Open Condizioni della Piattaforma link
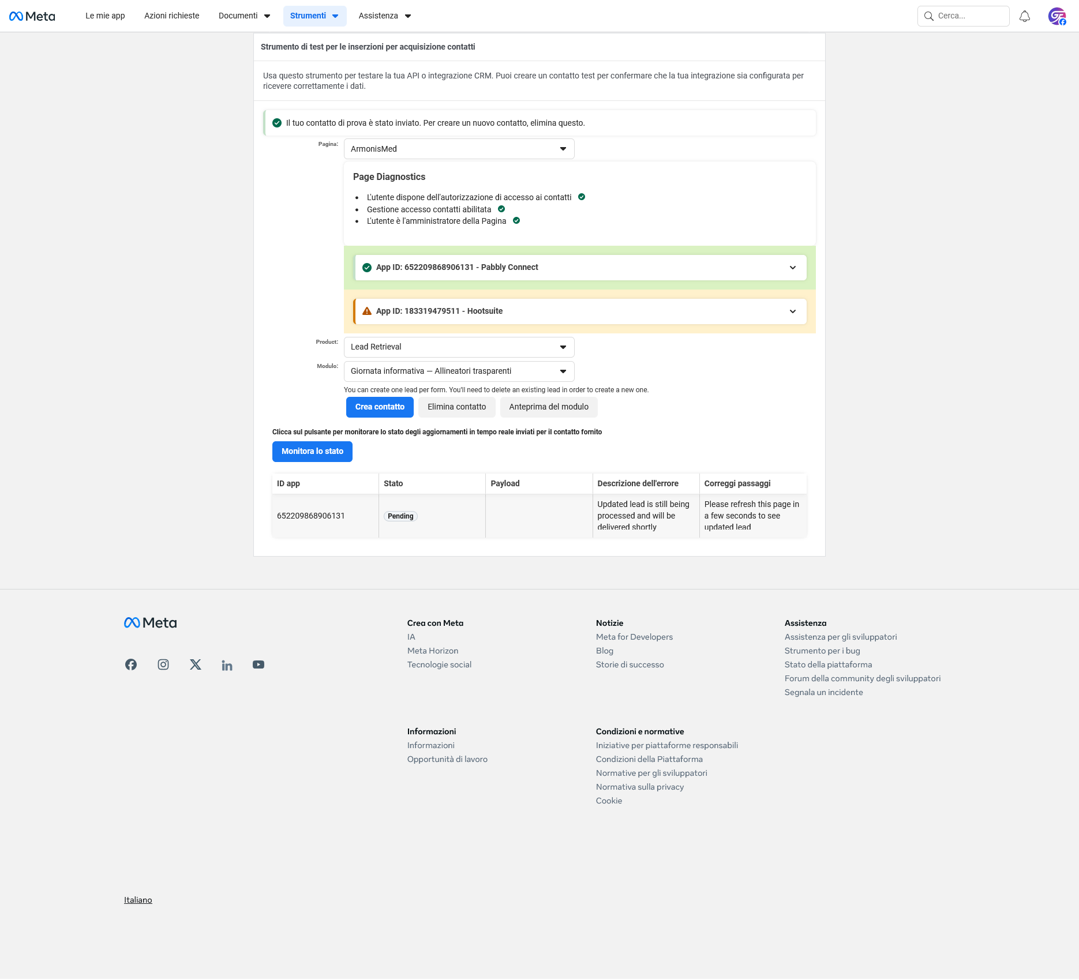The width and height of the screenshot is (1079, 980). 650,759
